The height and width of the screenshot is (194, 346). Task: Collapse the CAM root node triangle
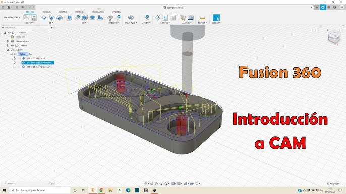click(5, 32)
